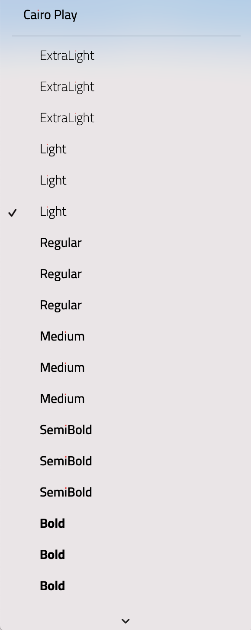Click the checkmarked Light weight

53,211
